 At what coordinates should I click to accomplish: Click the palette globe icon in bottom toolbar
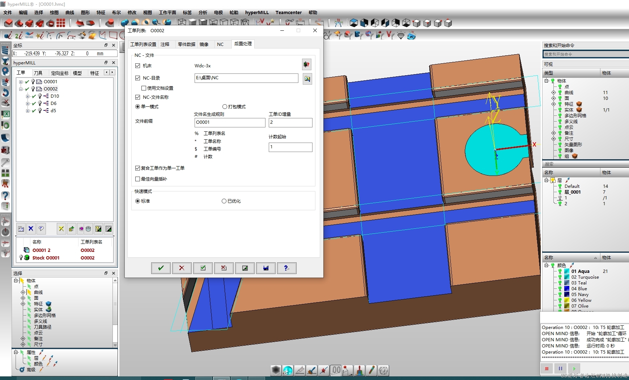pos(288,370)
